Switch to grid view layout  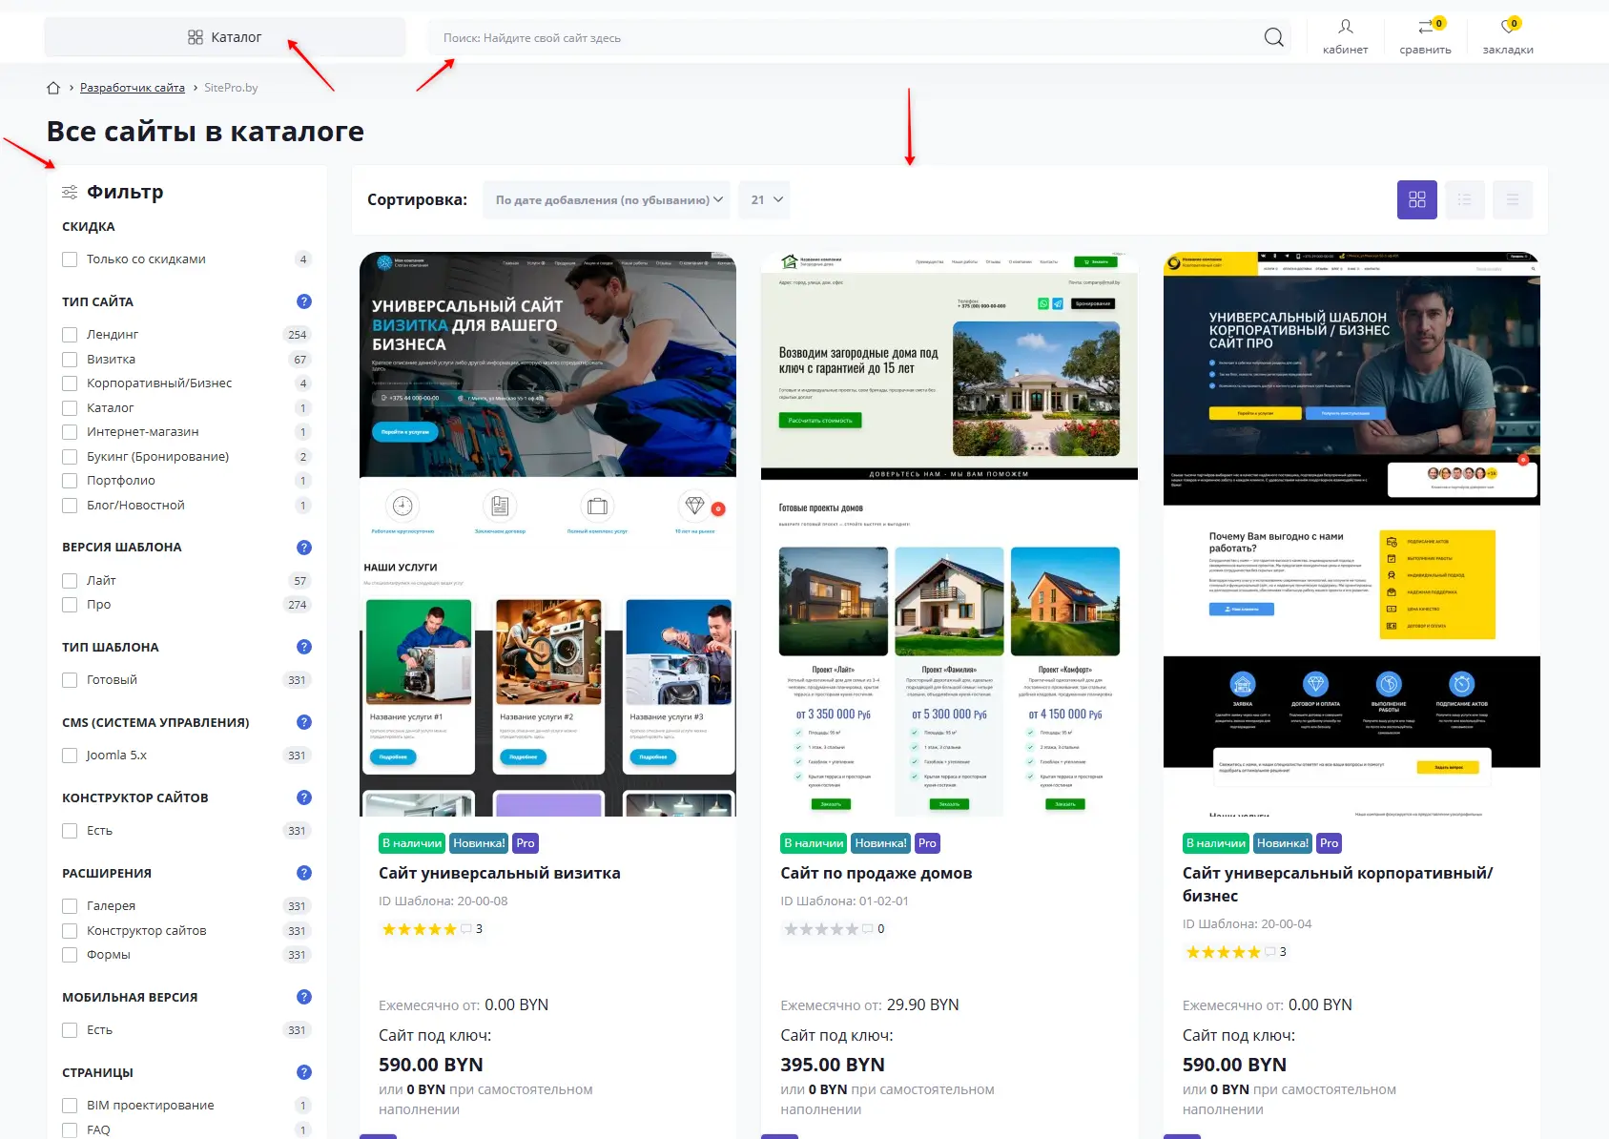(x=1416, y=200)
